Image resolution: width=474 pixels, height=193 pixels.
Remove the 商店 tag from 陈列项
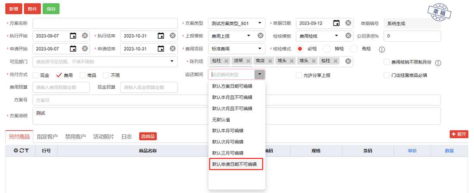270,61
